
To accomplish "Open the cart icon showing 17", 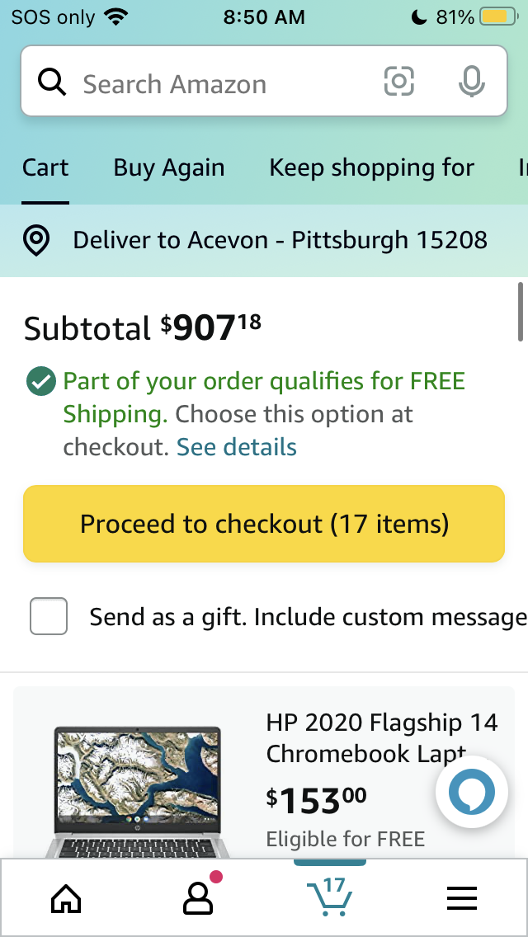I will [x=329, y=897].
